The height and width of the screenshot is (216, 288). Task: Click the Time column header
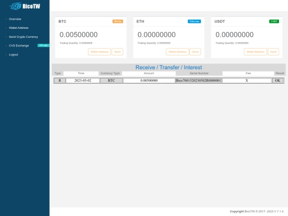coord(81,73)
